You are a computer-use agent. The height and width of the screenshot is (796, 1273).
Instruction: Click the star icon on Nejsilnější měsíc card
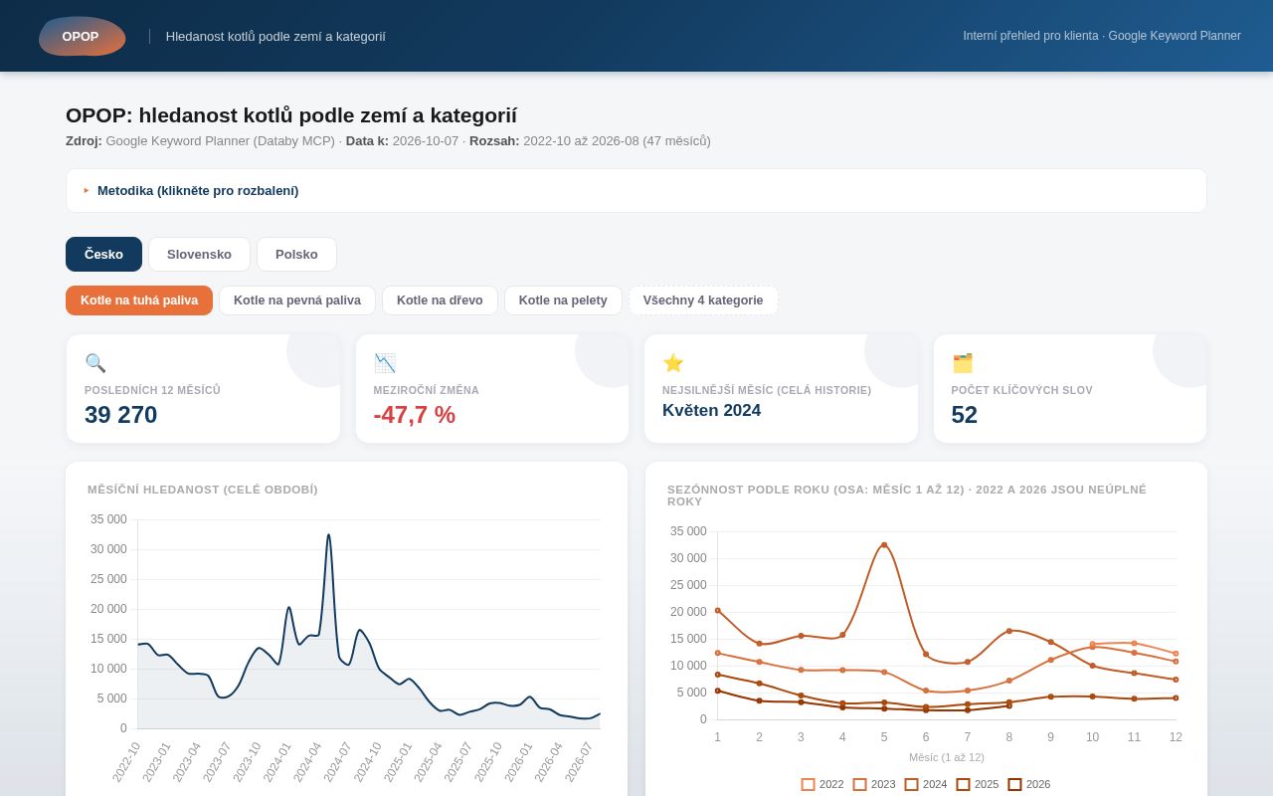coord(673,363)
